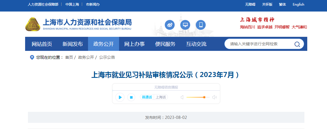The image size is (327, 129).
Task: Select 上海话 voice option
Action: coord(161,97)
